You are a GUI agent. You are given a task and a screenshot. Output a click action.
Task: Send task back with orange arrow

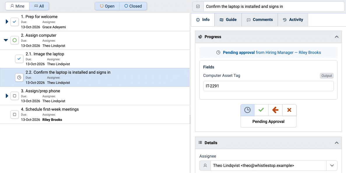click(275, 110)
